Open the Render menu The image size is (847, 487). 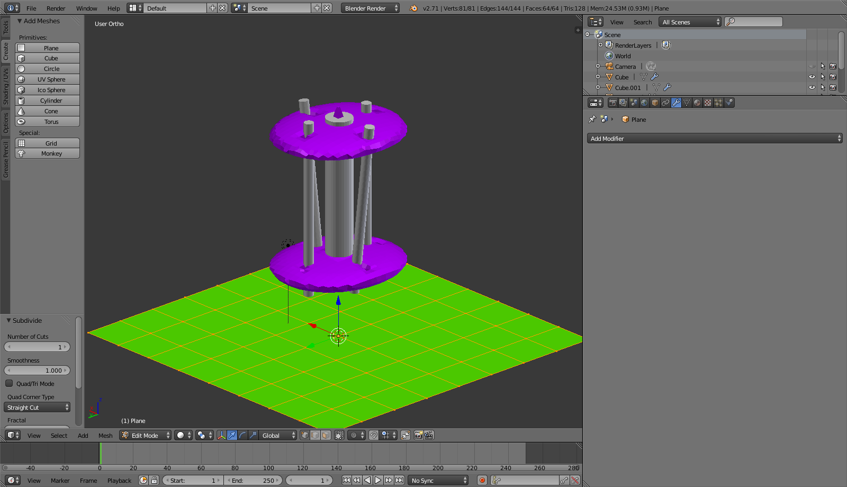(56, 8)
